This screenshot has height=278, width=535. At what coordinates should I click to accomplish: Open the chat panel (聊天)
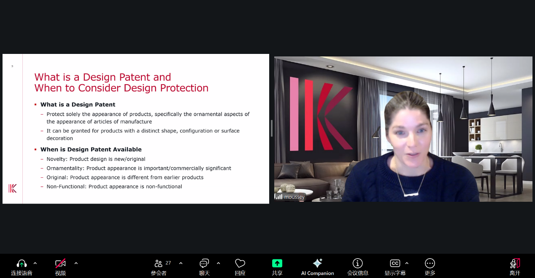point(204,264)
